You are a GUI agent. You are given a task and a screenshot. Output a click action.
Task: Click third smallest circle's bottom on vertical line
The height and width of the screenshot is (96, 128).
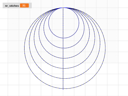tap(63, 58)
